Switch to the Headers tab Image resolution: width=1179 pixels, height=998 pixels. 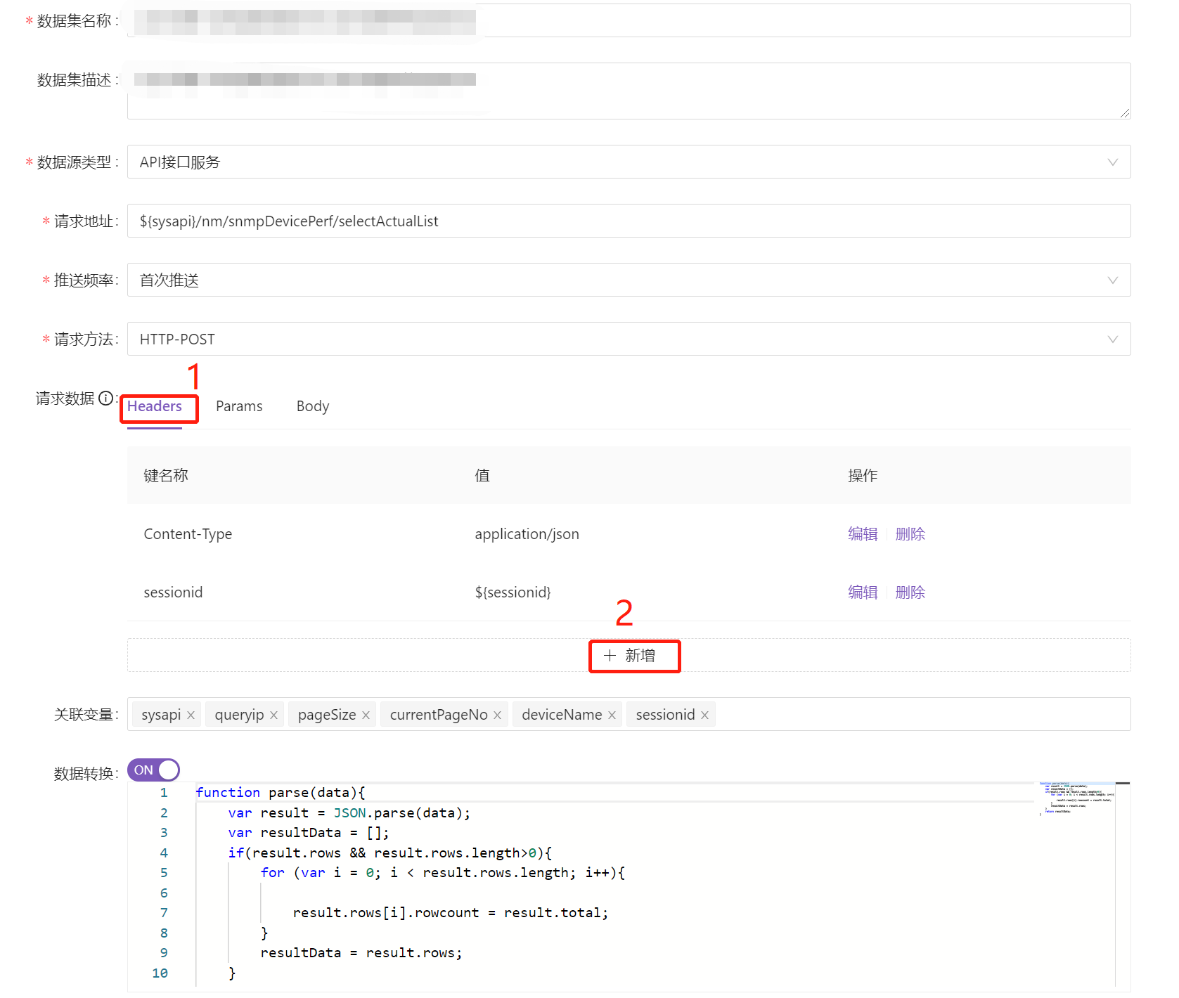click(x=155, y=406)
